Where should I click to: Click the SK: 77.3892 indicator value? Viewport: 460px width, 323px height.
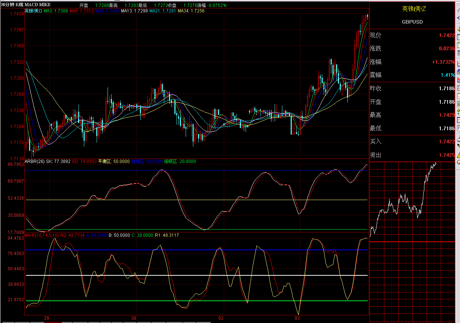pos(58,161)
